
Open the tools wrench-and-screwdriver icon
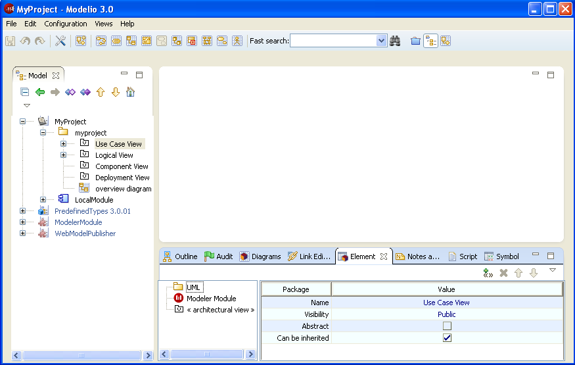click(x=60, y=41)
